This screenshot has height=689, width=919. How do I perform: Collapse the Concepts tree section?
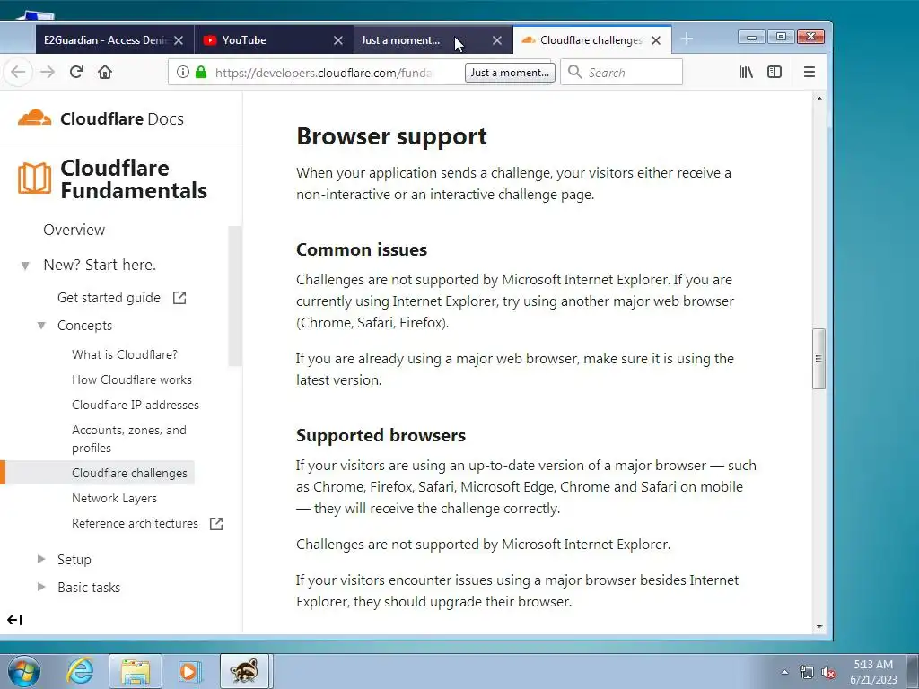41,325
